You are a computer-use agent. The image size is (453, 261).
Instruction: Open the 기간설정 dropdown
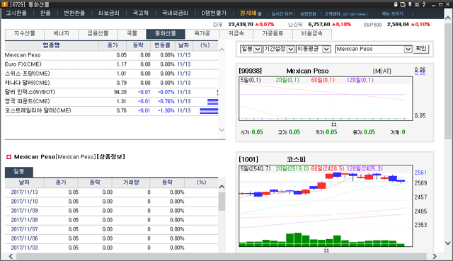tap(291, 49)
